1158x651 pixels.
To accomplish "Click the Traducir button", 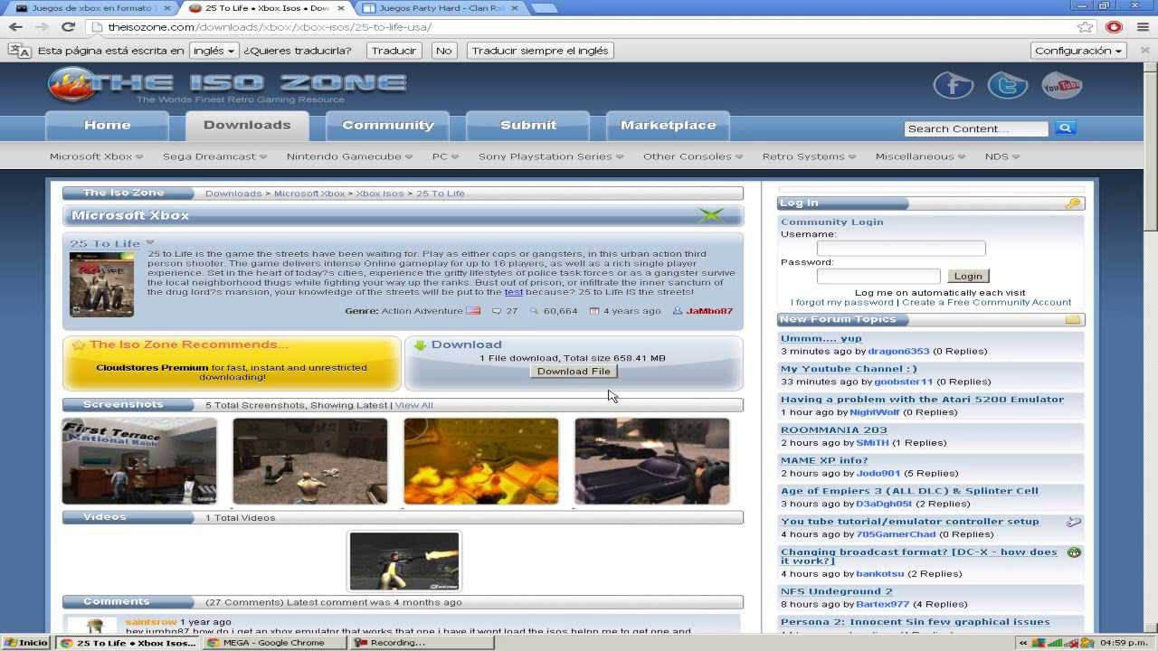I will tap(394, 51).
